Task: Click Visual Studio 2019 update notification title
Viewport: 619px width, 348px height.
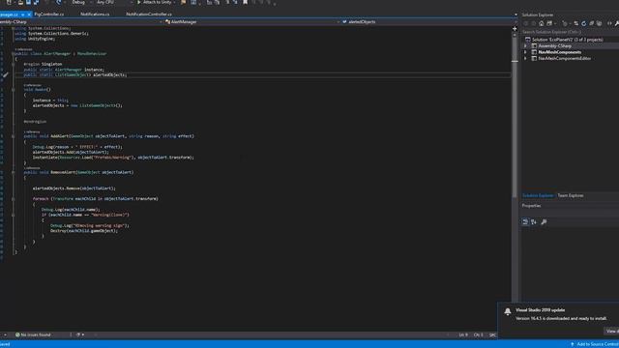Action: click(x=540, y=310)
